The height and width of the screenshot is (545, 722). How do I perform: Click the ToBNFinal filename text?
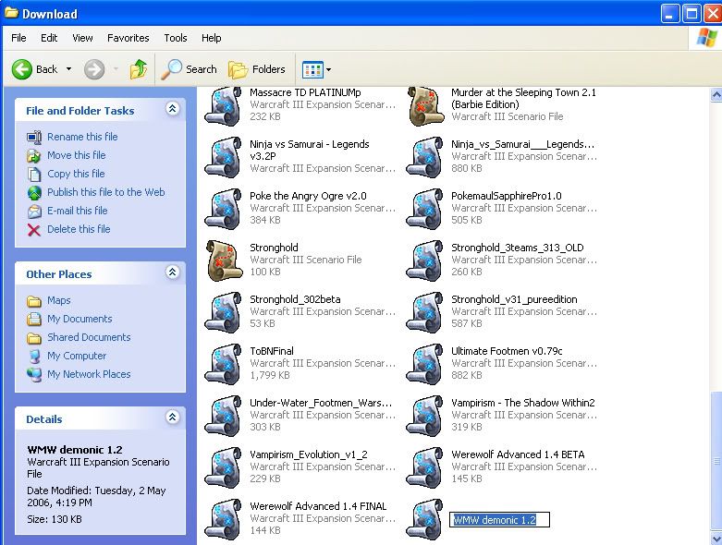tap(272, 351)
